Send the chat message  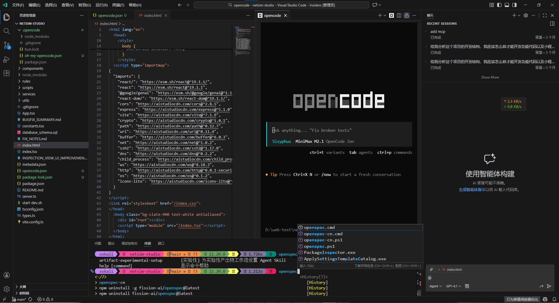(549, 286)
